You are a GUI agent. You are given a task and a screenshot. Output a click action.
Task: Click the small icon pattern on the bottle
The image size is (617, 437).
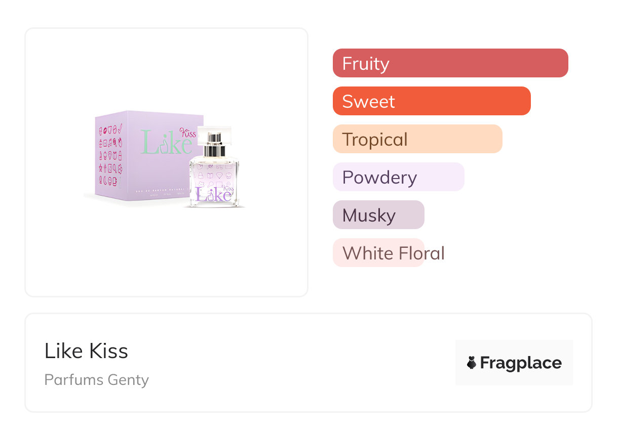(214, 175)
